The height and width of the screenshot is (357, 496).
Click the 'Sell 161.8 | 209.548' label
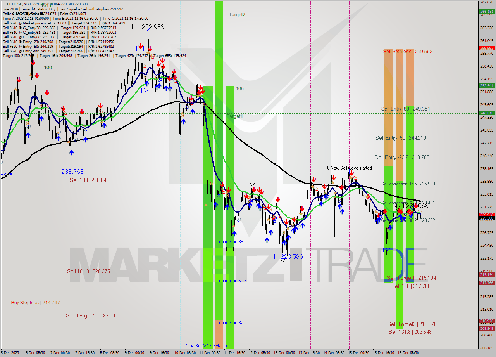[410, 332]
